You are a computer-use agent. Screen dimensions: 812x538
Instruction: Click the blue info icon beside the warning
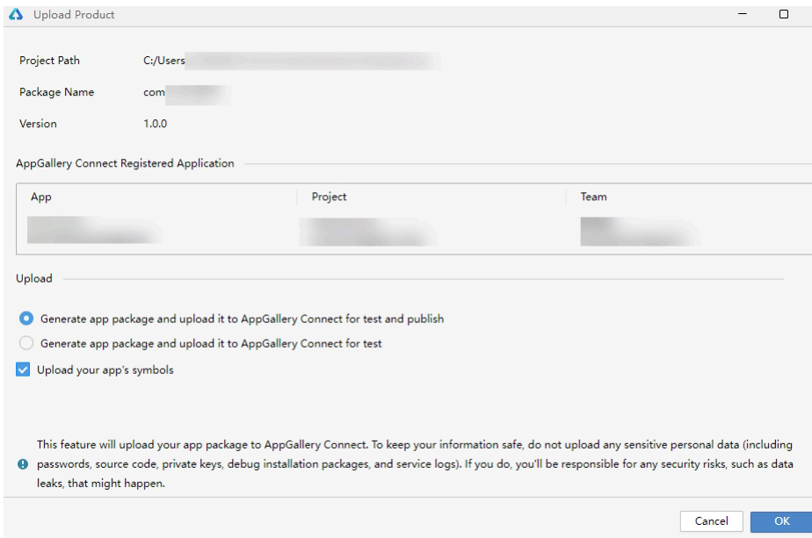[x=23, y=464]
